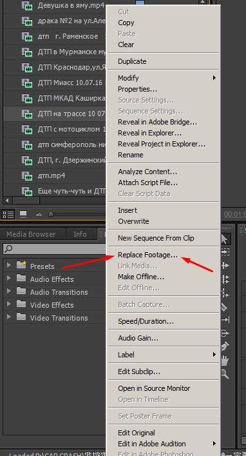Image resolution: width=246 pixels, height=456 pixels.
Task: Expand the Video Effects bin
Action: pos(9,304)
